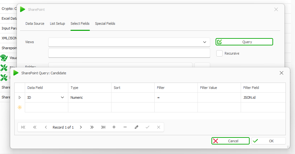Click the Filter column header
The height and width of the screenshot is (154, 295).
tap(176, 88)
